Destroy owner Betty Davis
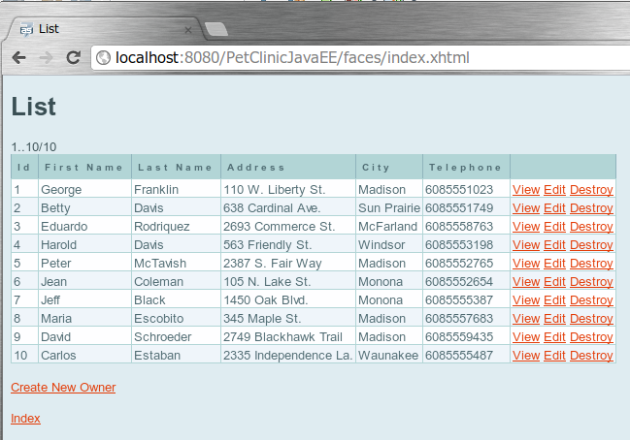The height and width of the screenshot is (440, 630). coord(591,208)
